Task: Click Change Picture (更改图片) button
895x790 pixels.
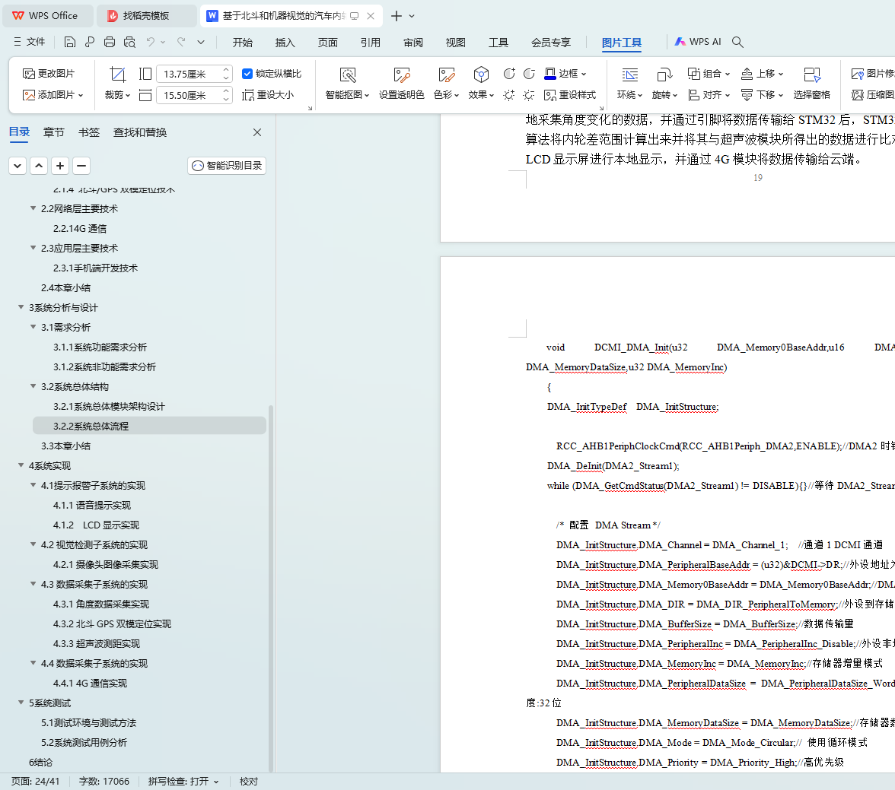Action: (x=49, y=74)
